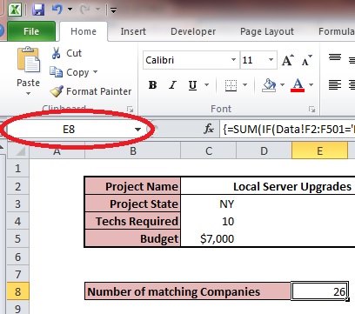Screen dimensions: 355x314
Task: Click the Copy button
Action: tap(70, 72)
